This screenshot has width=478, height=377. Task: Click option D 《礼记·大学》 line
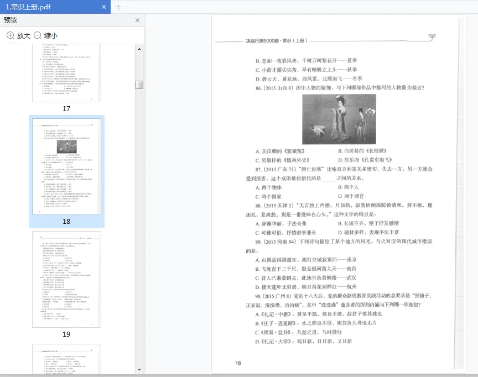(304, 342)
